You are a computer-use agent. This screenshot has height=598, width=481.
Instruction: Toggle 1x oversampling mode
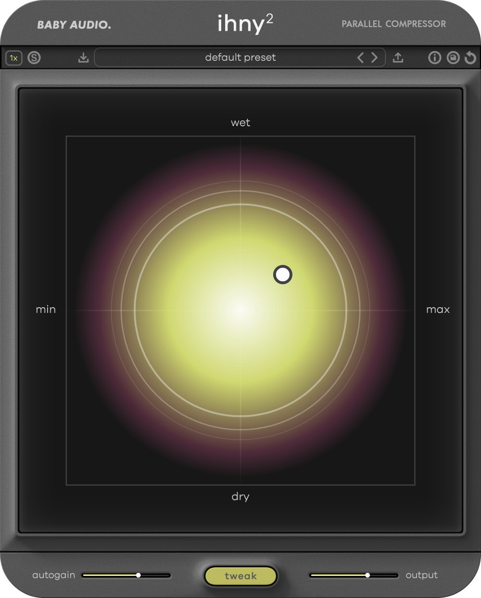coord(13,57)
